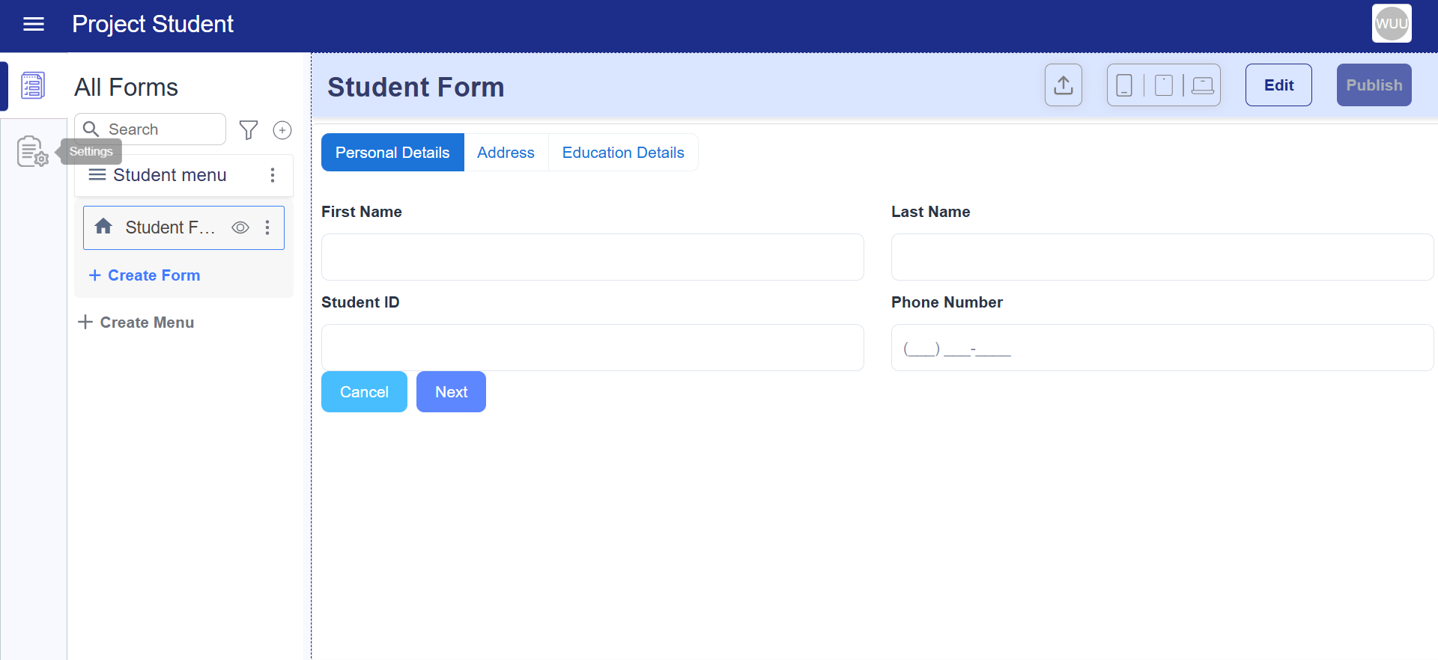Click the add circle plus icon
1438x660 pixels.
pos(282,130)
